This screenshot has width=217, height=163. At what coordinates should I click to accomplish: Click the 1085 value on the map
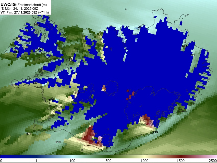(37, 25)
